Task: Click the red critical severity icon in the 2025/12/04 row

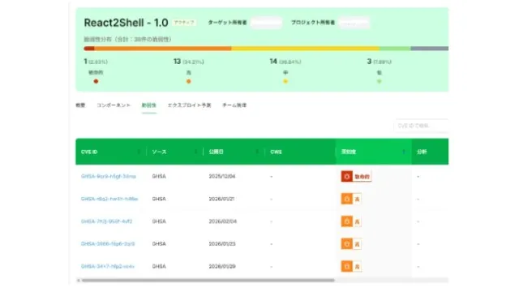Action: (x=346, y=177)
